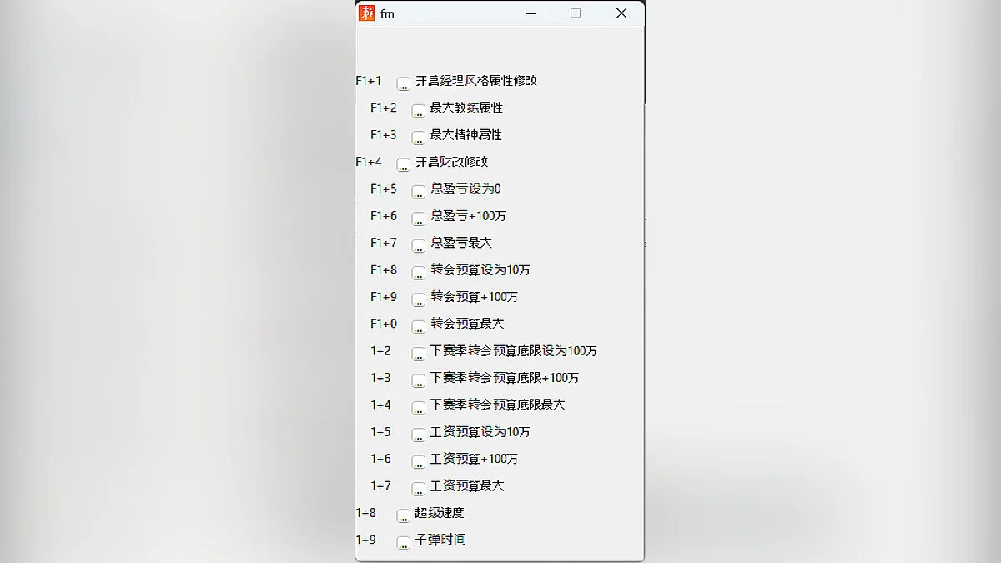Check the 工资预算最大 box
The width and height of the screenshot is (1001, 563).
click(x=419, y=488)
